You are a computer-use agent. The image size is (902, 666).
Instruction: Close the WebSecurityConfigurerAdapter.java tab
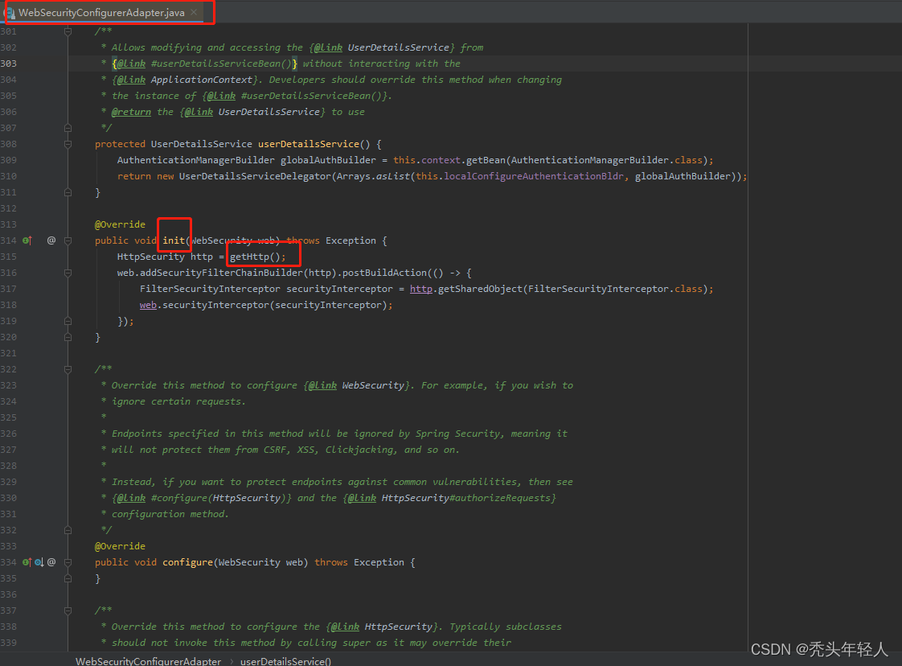pyautogui.click(x=194, y=12)
